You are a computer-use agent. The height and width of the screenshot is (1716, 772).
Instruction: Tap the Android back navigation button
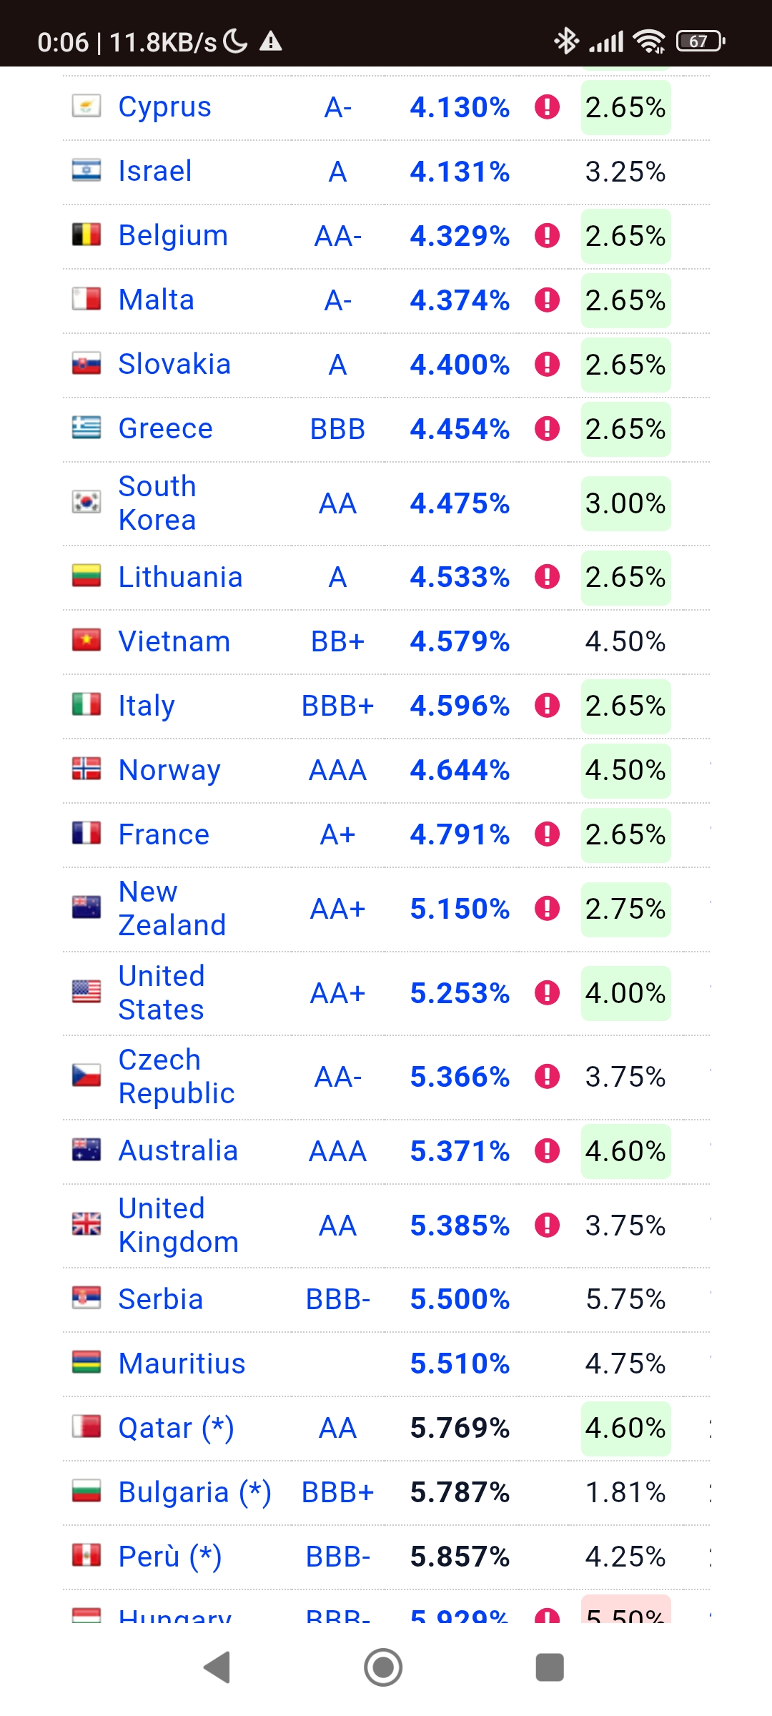pos(217,1667)
